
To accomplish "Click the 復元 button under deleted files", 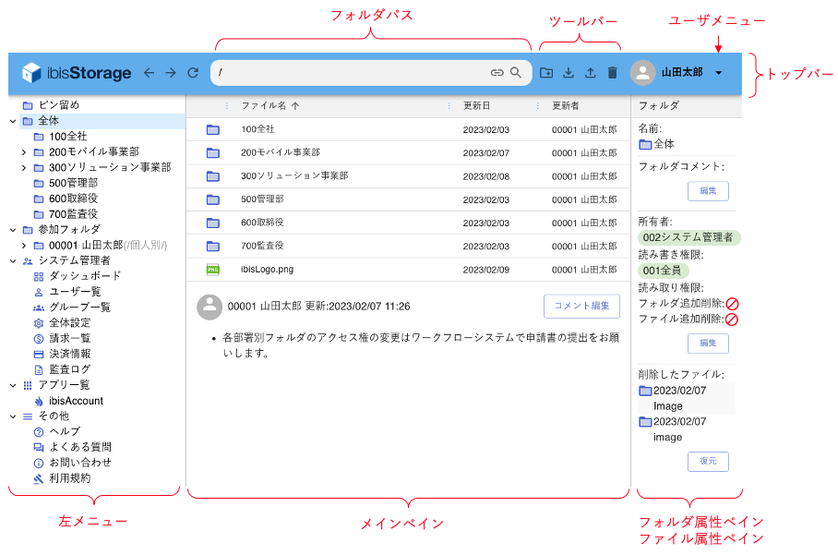I will coord(708,462).
